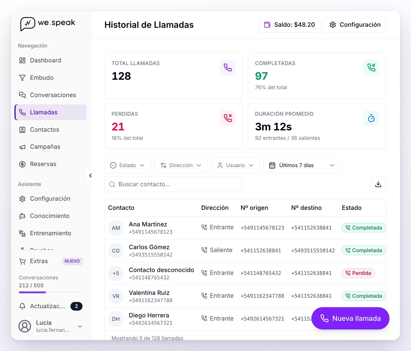
Task: Expand the Lucía account menu chevron
Action: tap(80, 326)
